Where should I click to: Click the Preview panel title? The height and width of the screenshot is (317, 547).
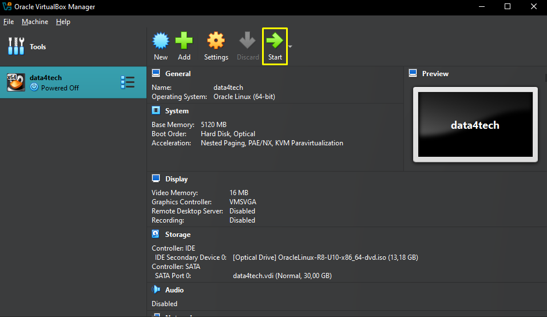tap(435, 74)
